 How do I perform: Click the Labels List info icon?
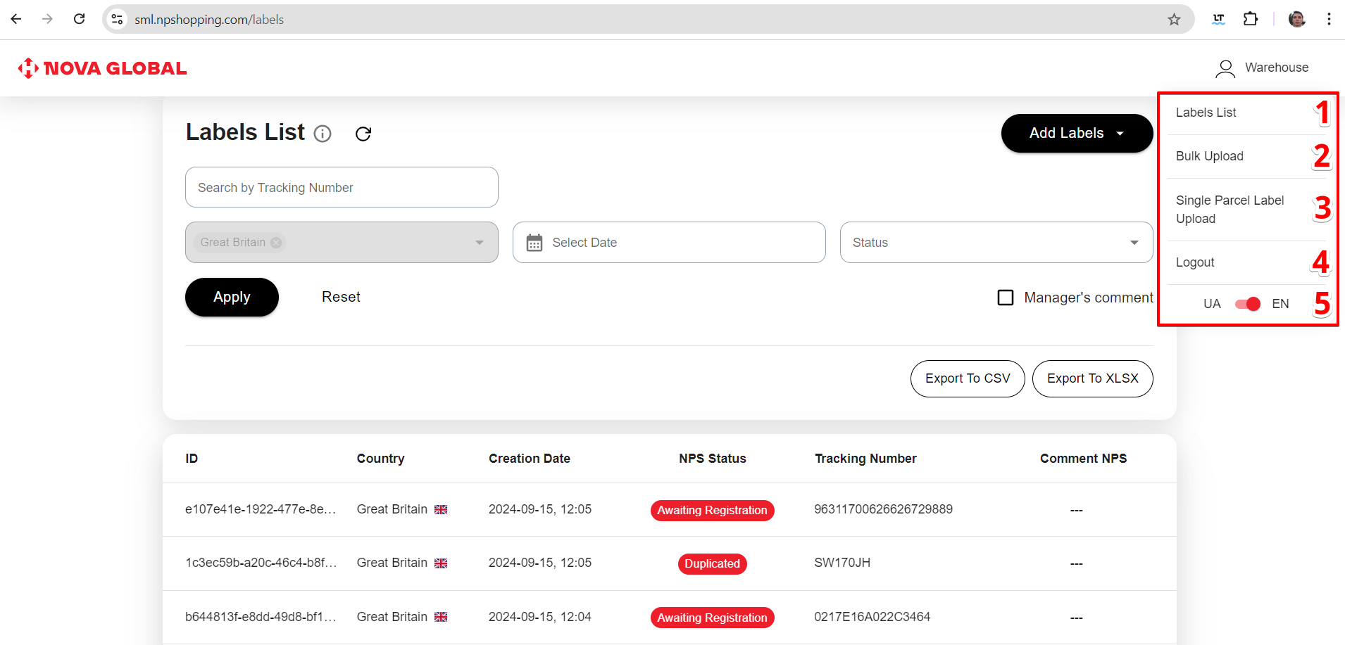[323, 134]
